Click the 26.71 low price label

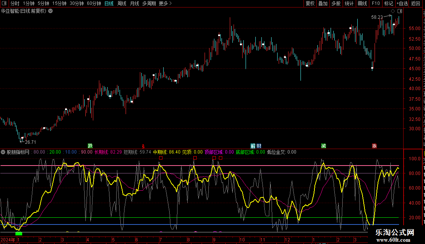pyautogui.click(x=30, y=142)
